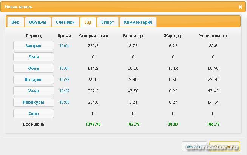
Task: Select the Счетчики tab
Action: click(x=65, y=22)
